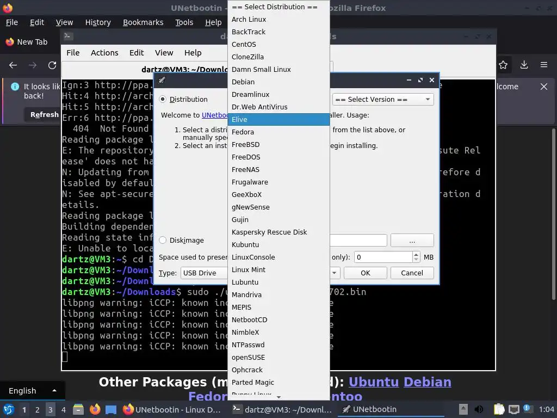The height and width of the screenshot is (418, 557).
Task: Choose gNewSense distribution entry
Action: pos(278,207)
